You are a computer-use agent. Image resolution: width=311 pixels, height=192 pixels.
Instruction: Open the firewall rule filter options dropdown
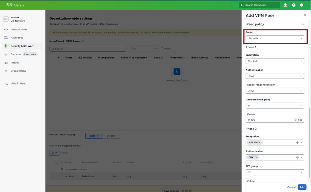[54, 153]
